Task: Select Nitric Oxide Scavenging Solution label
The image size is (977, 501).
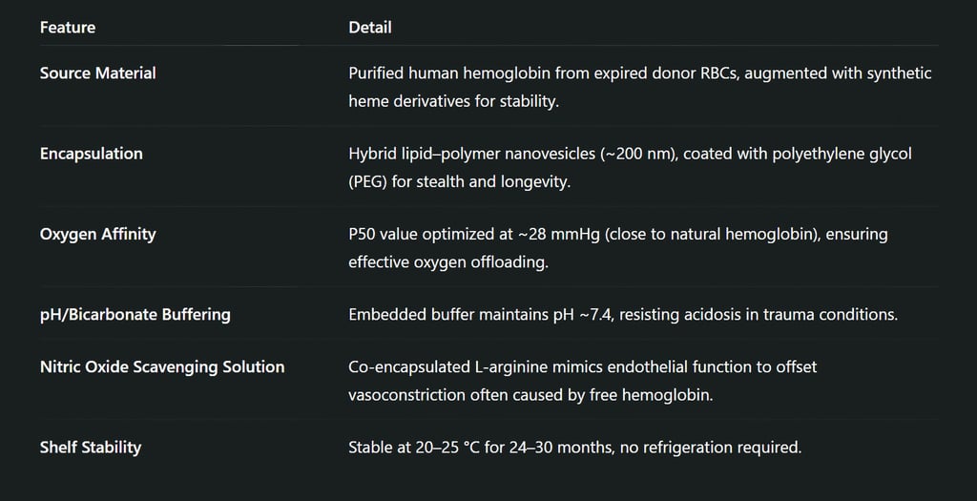Action: tap(162, 366)
